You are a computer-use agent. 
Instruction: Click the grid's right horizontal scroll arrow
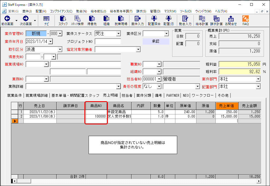pos(259,181)
